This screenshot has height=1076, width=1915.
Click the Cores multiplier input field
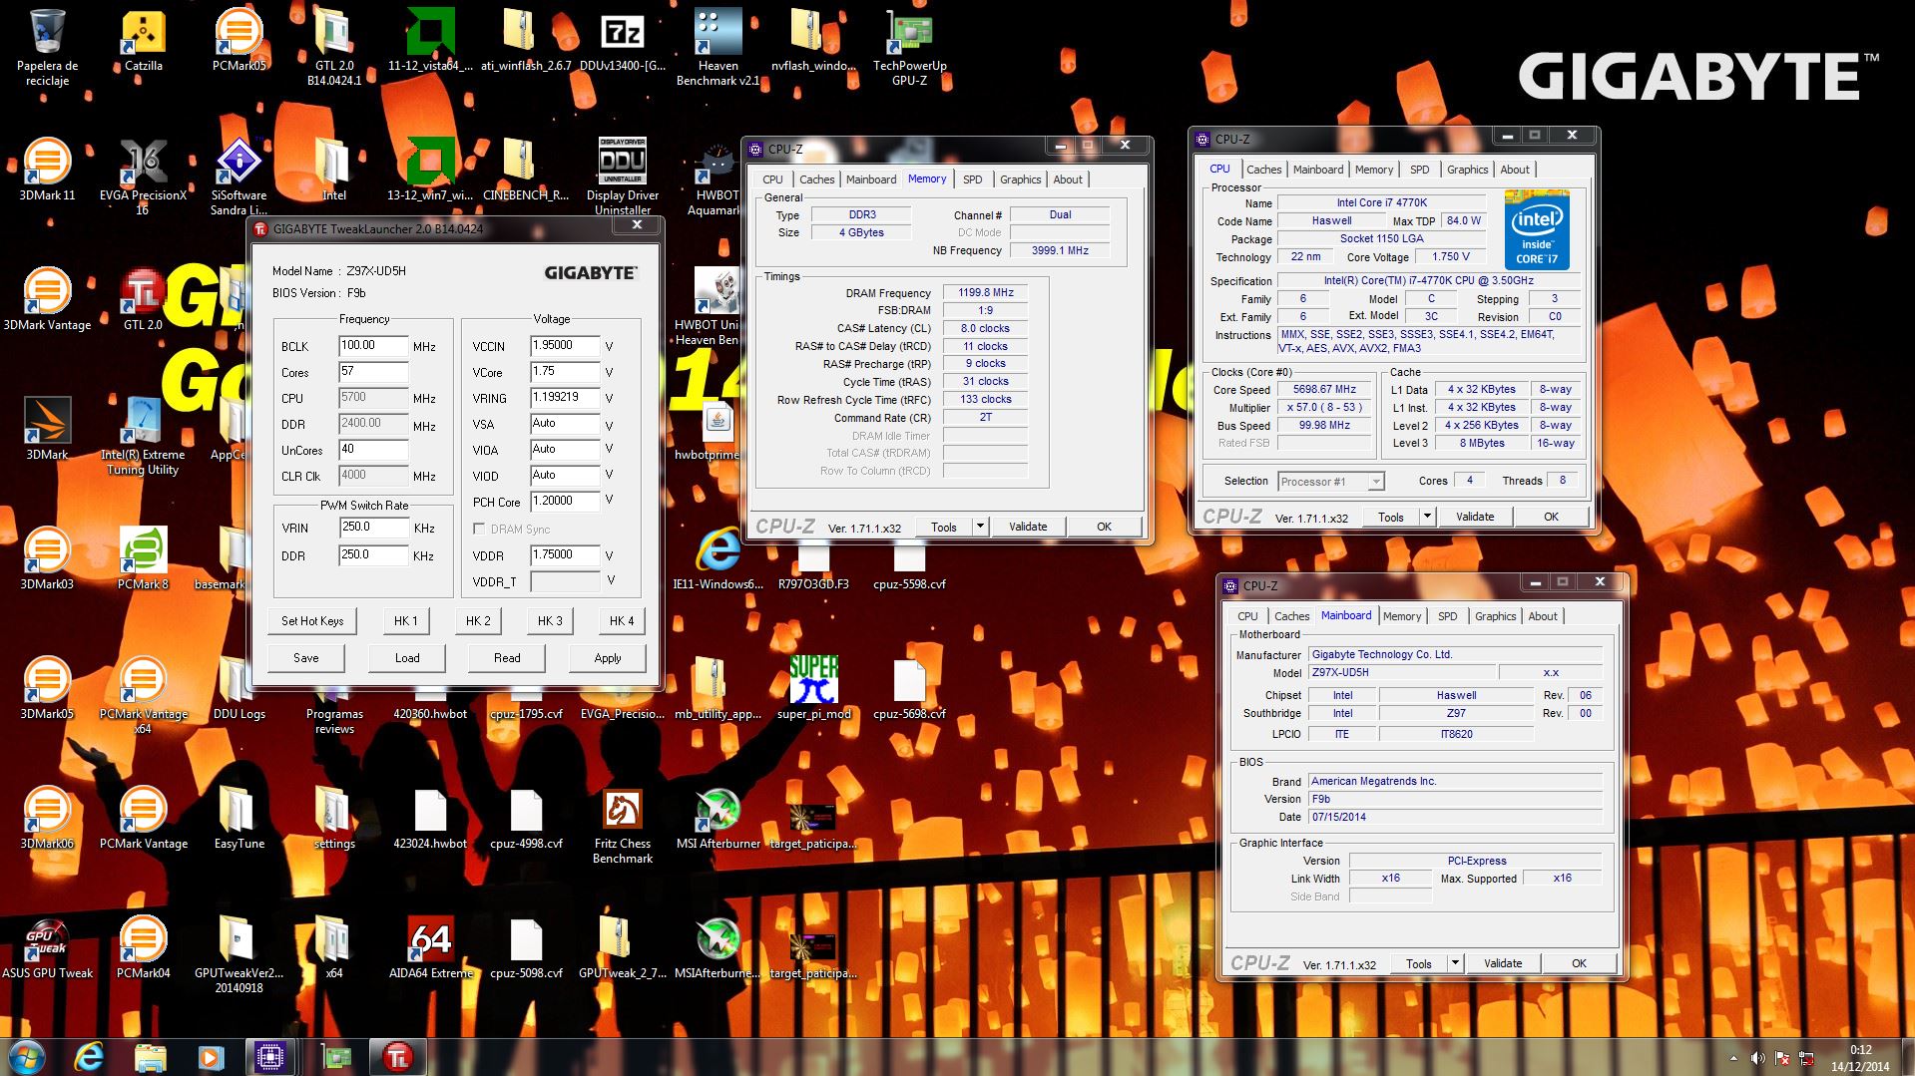[373, 372]
